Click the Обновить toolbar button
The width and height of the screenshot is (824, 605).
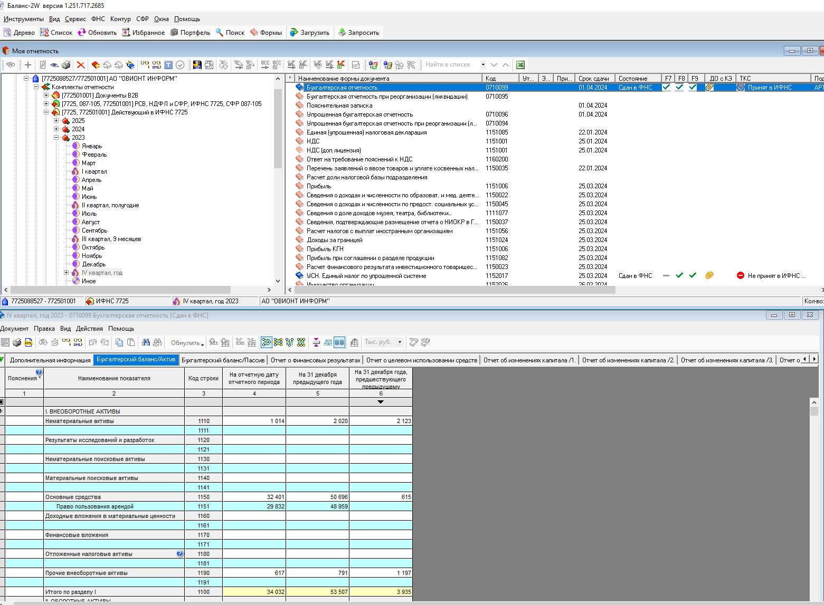pos(97,33)
